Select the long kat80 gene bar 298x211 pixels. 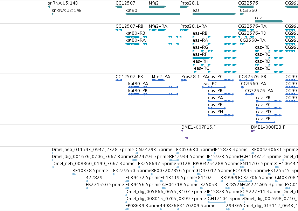(x=153, y=14)
